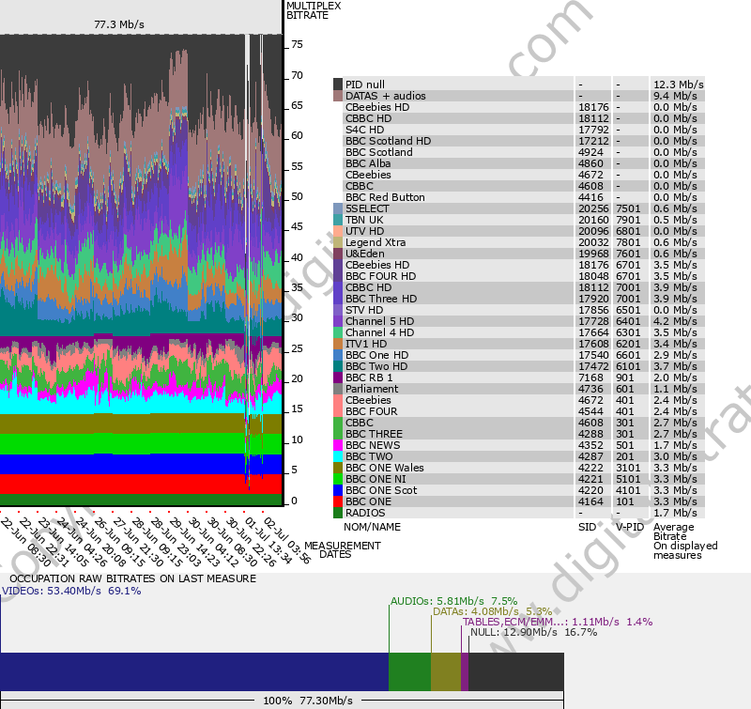Click the BBC TWO cyan swatch
Image resolution: width=751 pixels, height=709 pixels.
[x=338, y=456]
